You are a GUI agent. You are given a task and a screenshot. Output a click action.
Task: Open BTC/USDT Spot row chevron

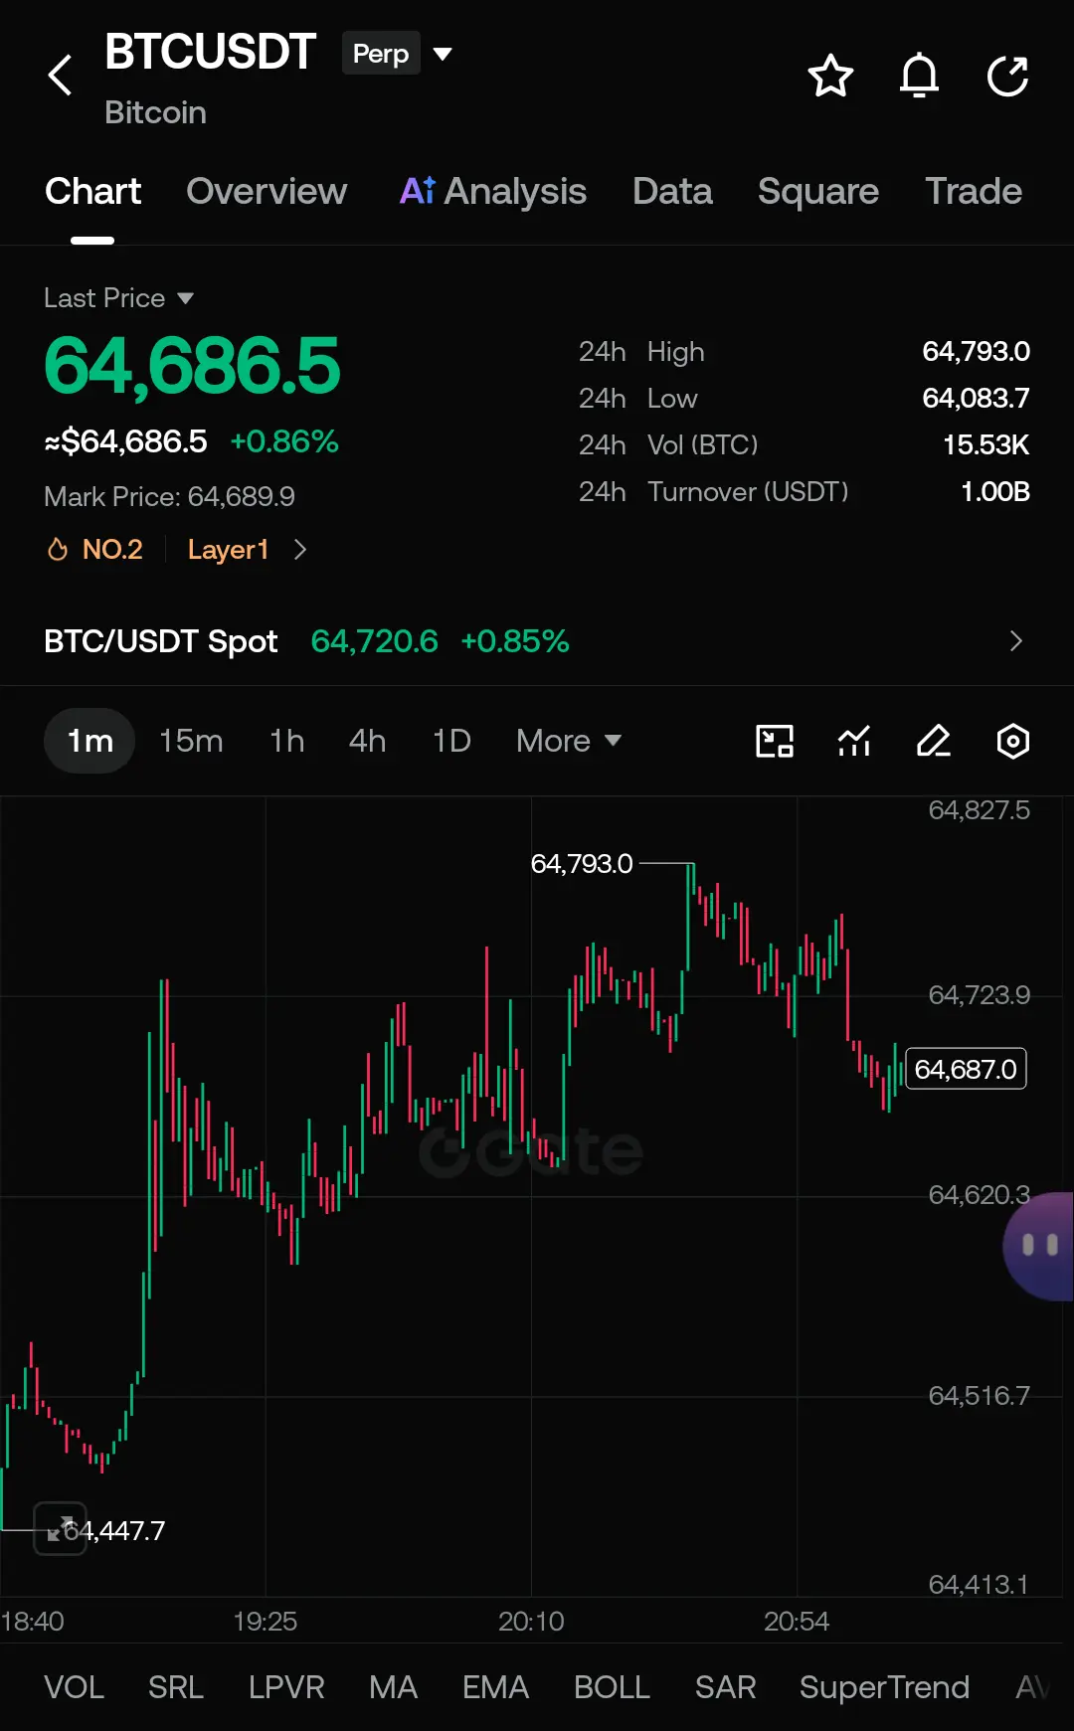click(1015, 641)
